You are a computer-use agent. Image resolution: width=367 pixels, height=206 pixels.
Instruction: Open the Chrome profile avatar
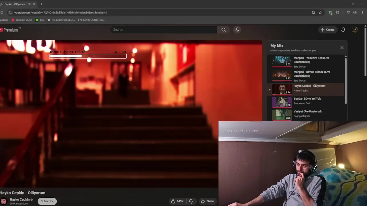coord(355,13)
